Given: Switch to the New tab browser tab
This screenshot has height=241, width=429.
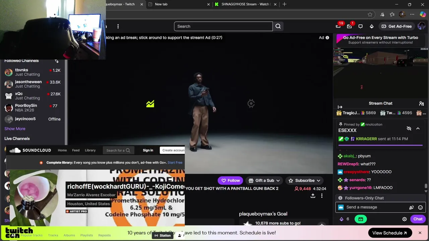Looking at the screenshot, I should (x=179, y=4).
